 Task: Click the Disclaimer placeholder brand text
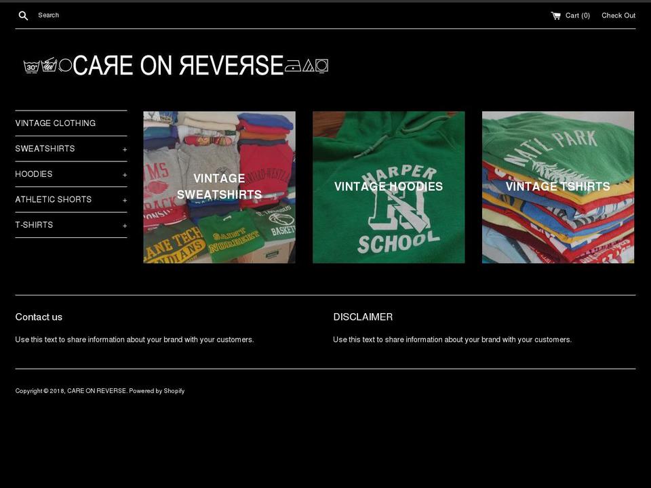(452, 340)
